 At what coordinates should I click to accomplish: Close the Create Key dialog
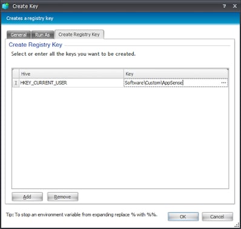click(235, 6)
